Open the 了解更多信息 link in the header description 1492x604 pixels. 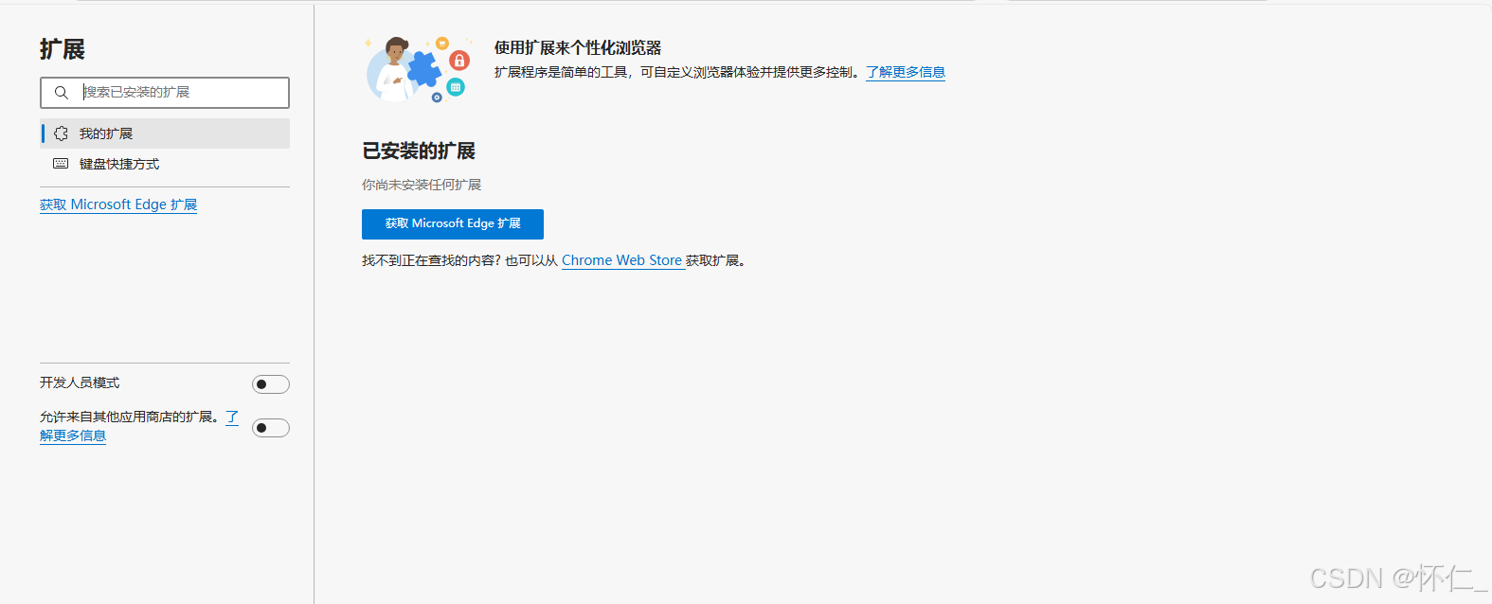(x=906, y=72)
